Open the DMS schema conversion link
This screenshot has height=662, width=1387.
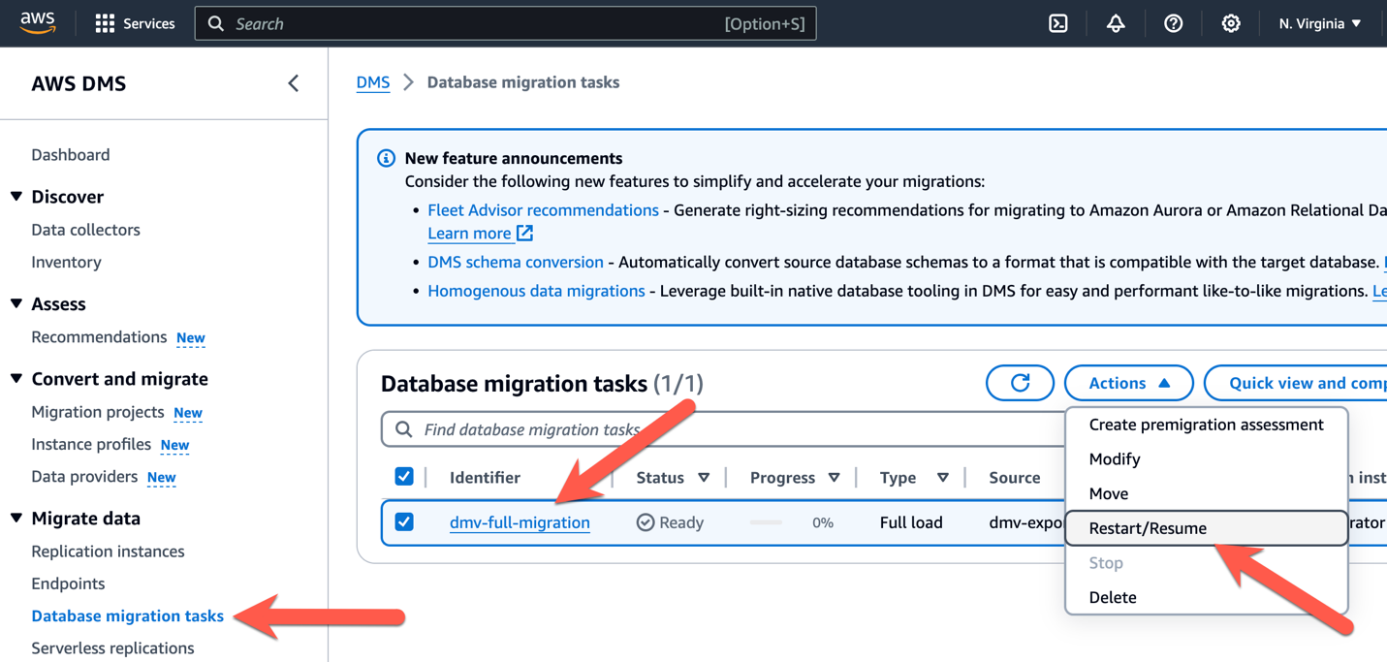(516, 262)
